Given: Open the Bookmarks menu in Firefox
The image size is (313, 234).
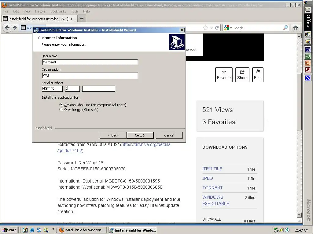Looking at the screenshot, I should pyautogui.click(x=58, y=11).
